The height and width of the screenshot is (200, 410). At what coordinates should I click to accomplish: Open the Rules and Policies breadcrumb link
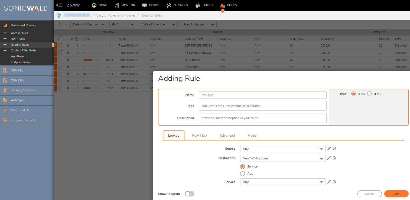point(122,15)
